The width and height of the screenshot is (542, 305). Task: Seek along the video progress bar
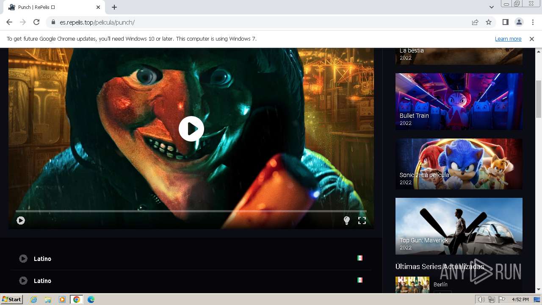point(191,211)
